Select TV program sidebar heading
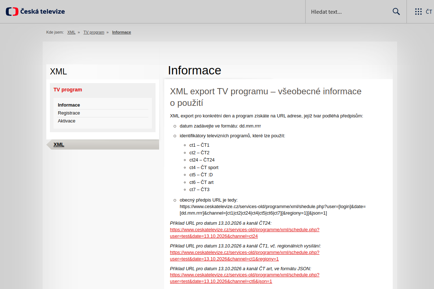The height and width of the screenshot is (289, 434). coord(68,90)
